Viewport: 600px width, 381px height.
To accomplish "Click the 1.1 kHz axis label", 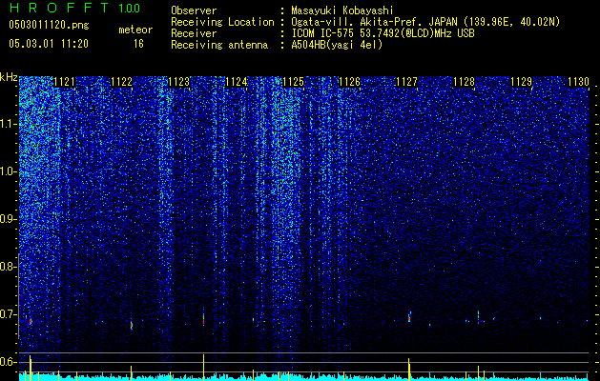I will pyautogui.click(x=8, y=124).
